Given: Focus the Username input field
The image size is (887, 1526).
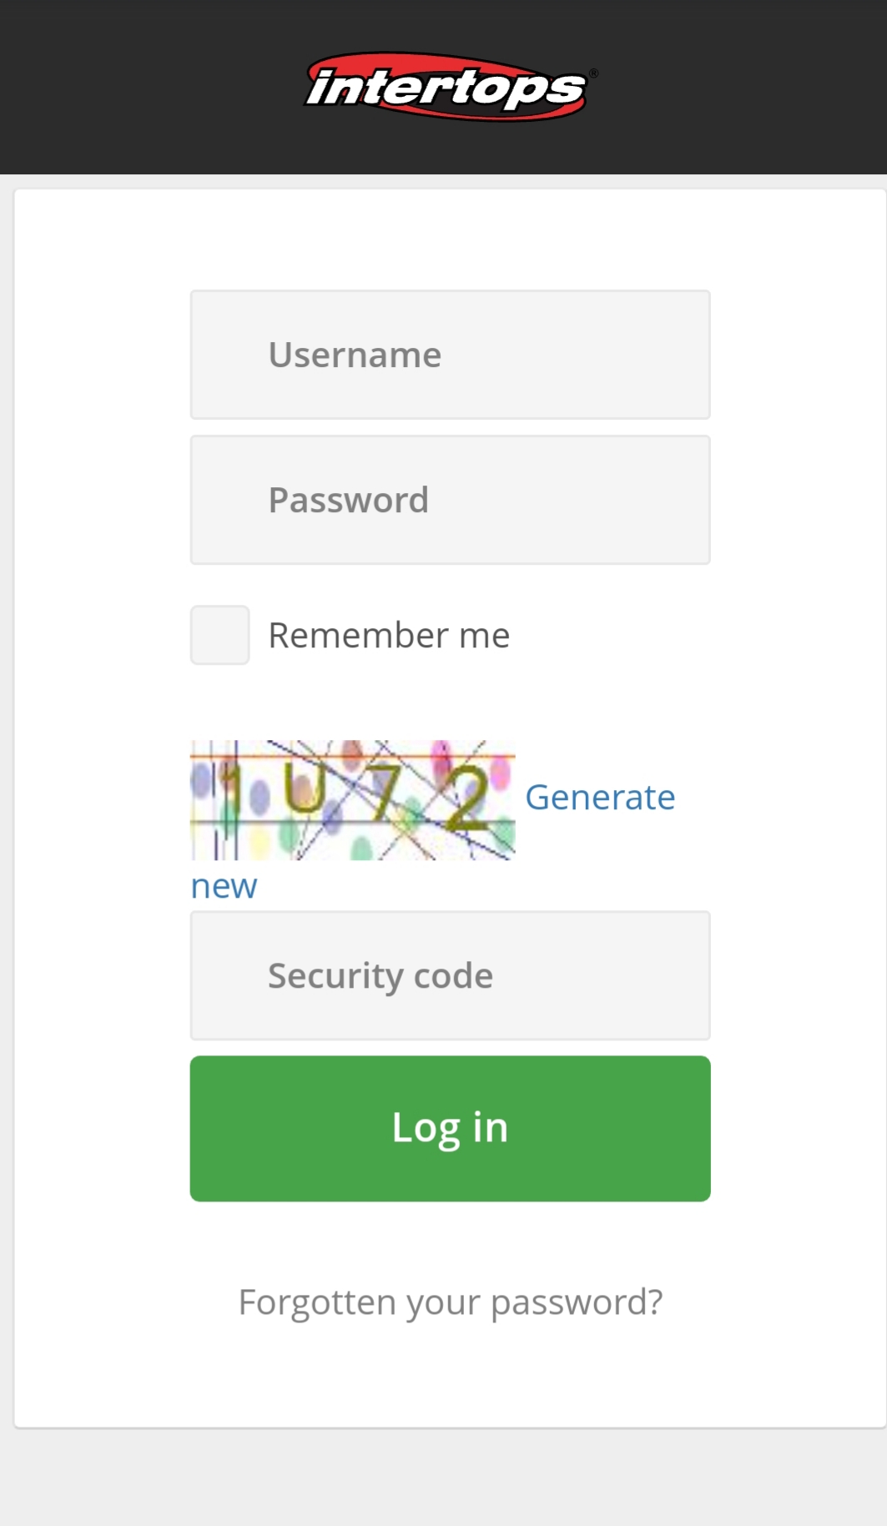Looking at the screenshot, I should (450, 355).
